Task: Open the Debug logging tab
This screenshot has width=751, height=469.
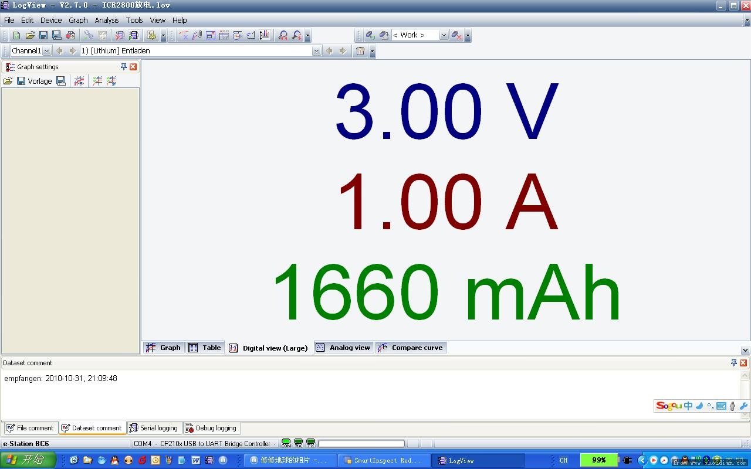Action: [211, 428]
